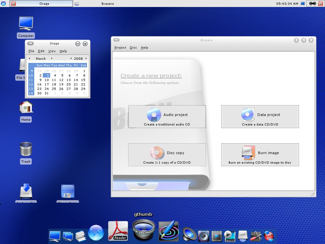The width and height of the screenshot is (325, 244).
Task: Select March 18 in the Orage calendar
Action: [54, 84]
